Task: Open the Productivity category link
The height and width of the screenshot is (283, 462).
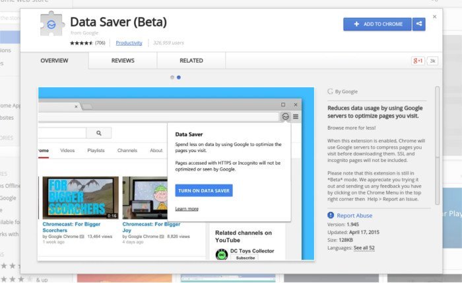Action: pyautogui.click(x=129, y=43)
